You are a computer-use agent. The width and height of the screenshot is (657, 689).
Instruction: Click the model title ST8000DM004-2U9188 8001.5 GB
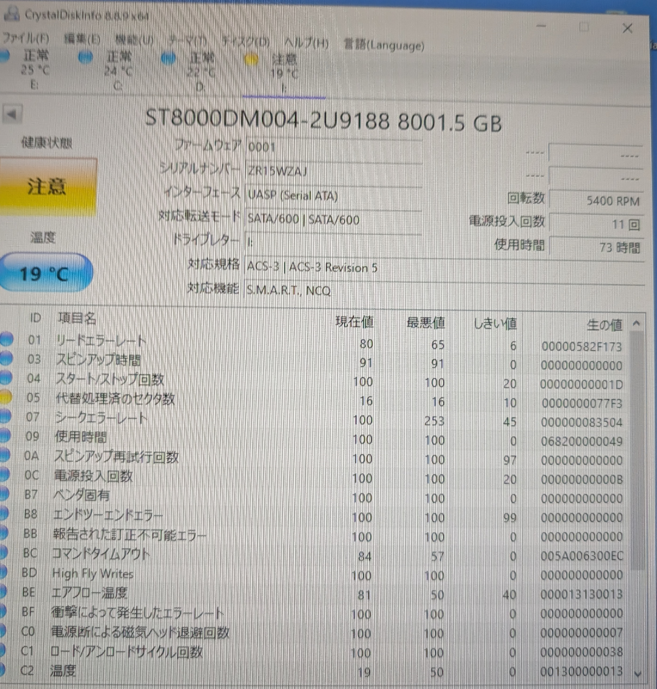pos(323,121)
